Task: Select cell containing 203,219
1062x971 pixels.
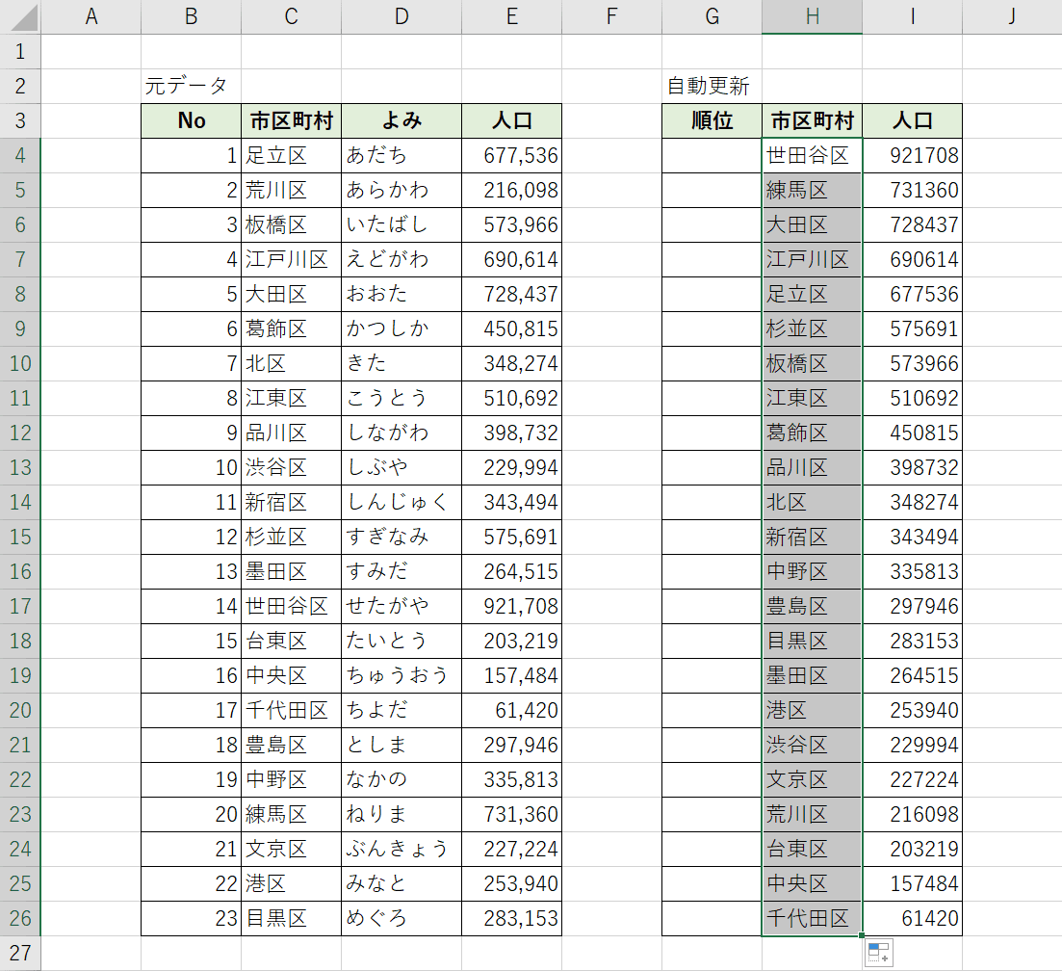Action: click(x=512, y=641)
